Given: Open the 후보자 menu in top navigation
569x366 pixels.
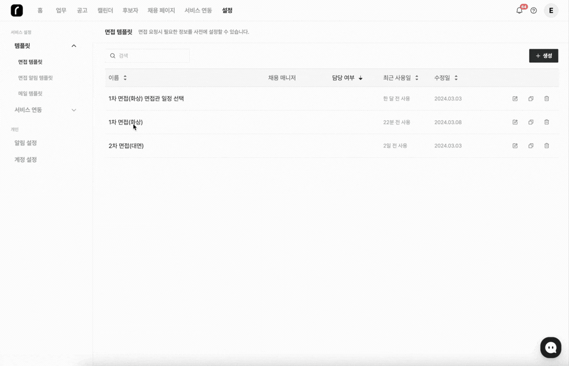Looking at the screenshot, I should [x=130, y=10].
